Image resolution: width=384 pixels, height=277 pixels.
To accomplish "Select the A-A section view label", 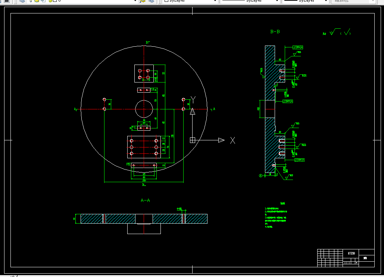I will 145,200.
